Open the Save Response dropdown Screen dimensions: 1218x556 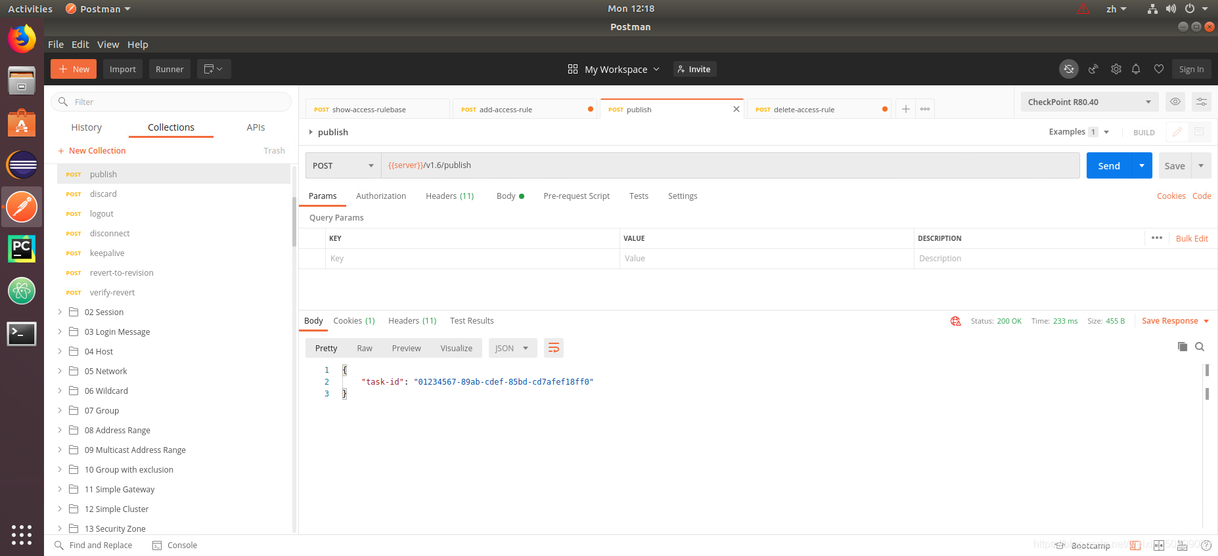coord(1175,321)
